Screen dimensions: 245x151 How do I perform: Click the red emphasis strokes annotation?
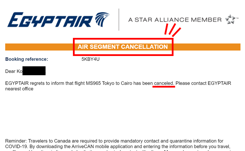172,30
